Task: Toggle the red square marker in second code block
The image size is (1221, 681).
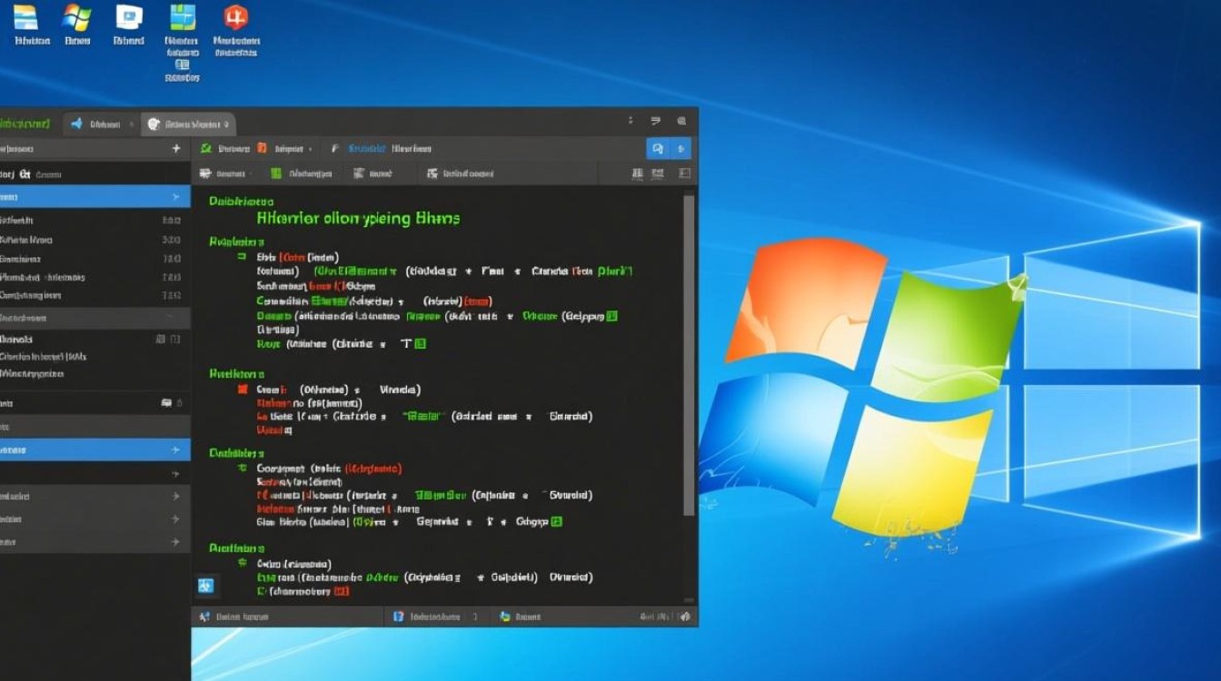Action: pos(243,389)
